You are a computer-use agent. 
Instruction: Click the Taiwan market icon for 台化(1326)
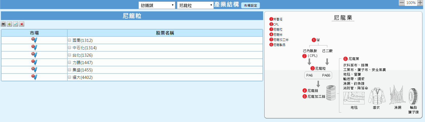pos(34,55)
